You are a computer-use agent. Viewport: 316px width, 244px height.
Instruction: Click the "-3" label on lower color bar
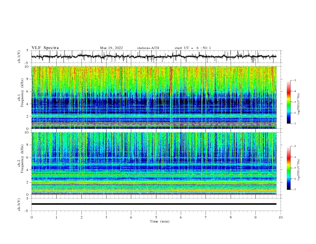pyautogui.click(x=294, y=146)
